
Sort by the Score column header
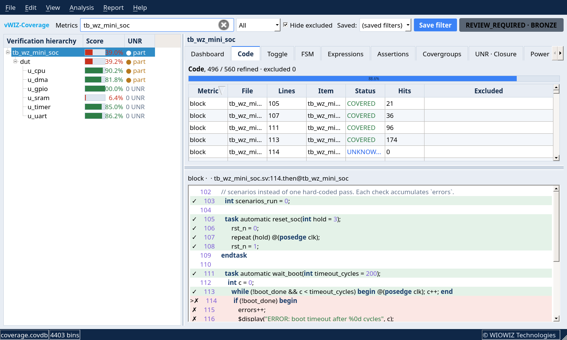(104, 41)
